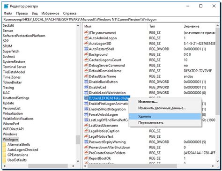Sort values by the Значение column header
This screenshot has width=222, height=171.
[199, 26]
